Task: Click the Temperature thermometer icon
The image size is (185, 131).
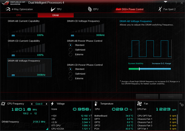Action: 96,104
